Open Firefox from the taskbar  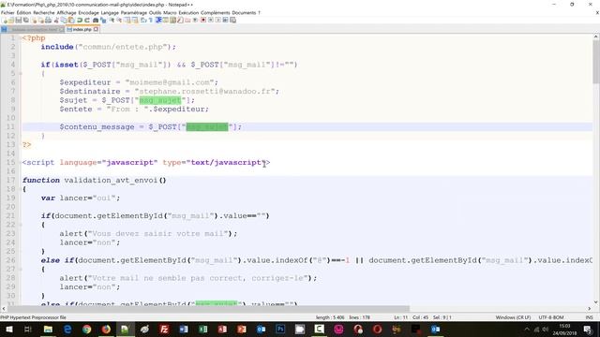(x=106, y=329)
